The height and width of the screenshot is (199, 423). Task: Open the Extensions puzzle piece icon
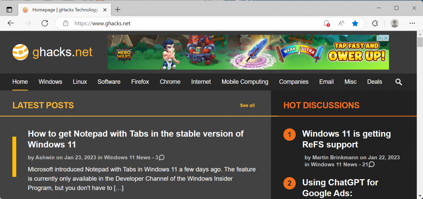(x=375, y=23)
